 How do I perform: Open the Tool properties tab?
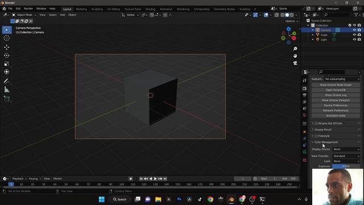point(305,80)
